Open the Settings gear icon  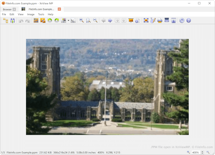click(x=182, y=20)
